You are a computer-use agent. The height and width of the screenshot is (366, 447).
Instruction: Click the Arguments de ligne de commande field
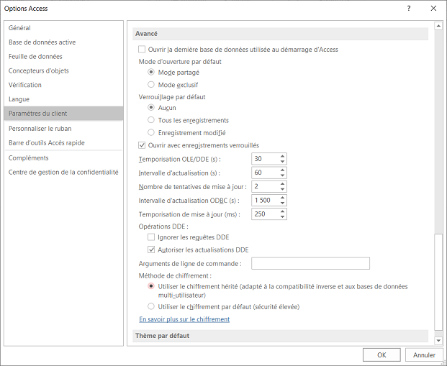click(x=307, y=263)
